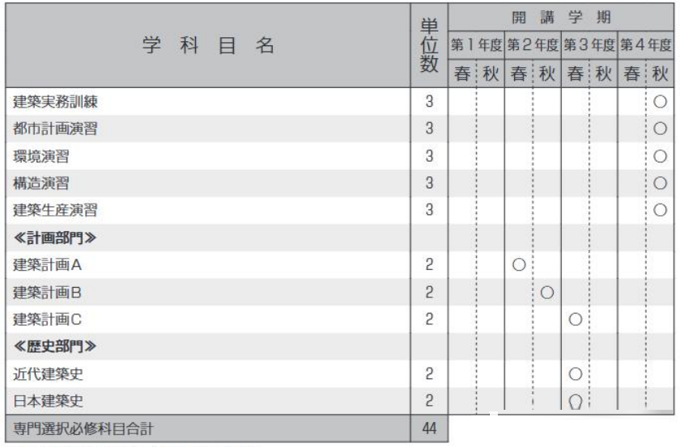Screen dimensions: 680x447
Task: Click the 単位数 column header
Action: pyautogui.click(x=430, y=47)
